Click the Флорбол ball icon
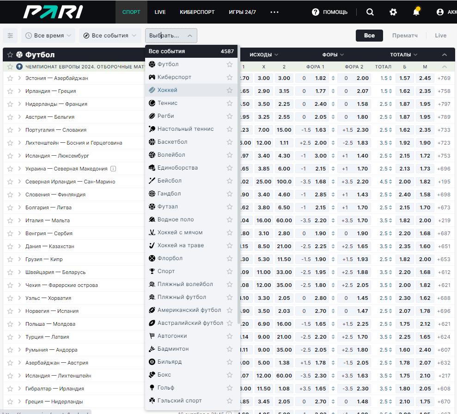This screenshot has height=414, width=457. tap(152, 258)
